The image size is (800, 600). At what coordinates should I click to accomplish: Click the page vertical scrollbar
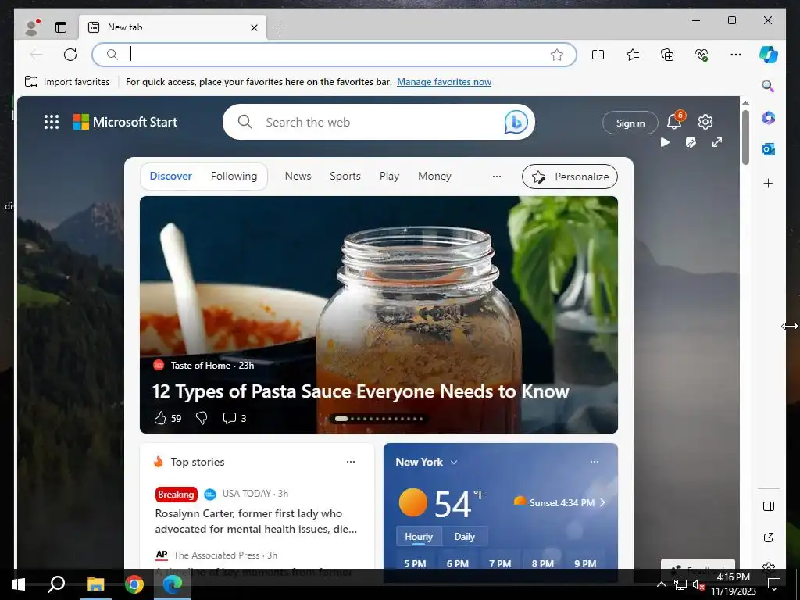pos(745,137)
